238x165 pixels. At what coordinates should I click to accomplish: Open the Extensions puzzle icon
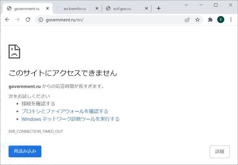coord(210,20)
